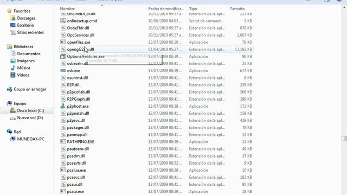Click the Nuevo vol (D:) drive icon
This screenshot has width=347, height=195.
pyautogui.click(x=13, y=118)
